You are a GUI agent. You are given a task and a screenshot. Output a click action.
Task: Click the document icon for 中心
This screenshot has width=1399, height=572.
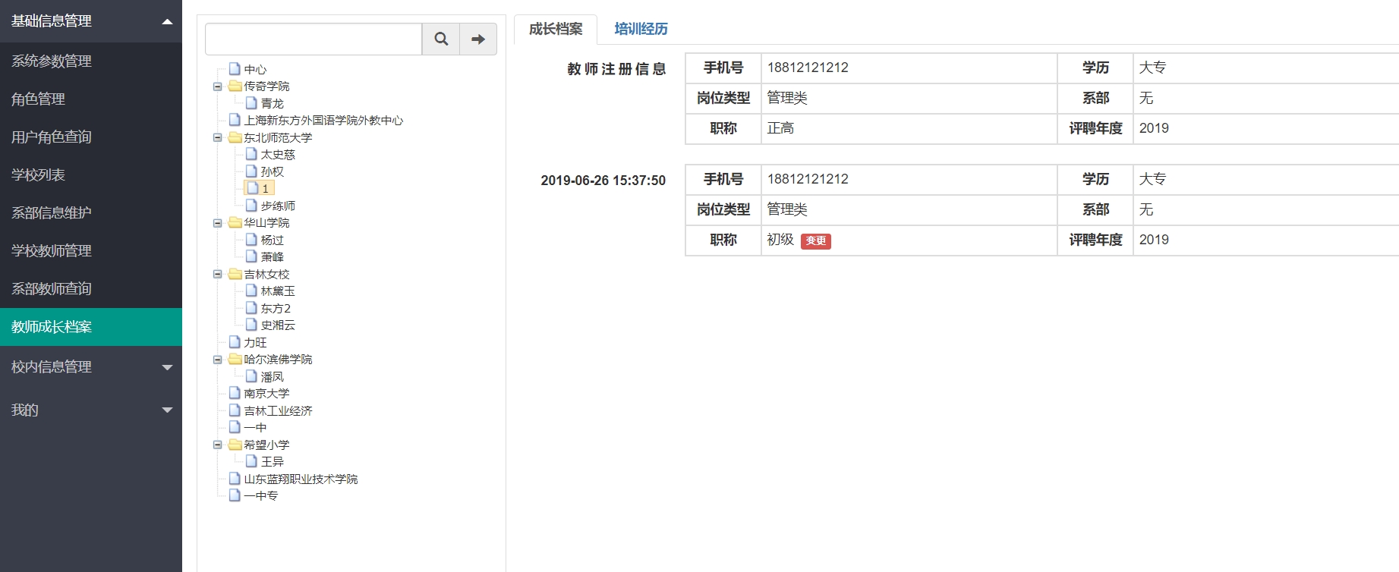[x=235, y=69]
